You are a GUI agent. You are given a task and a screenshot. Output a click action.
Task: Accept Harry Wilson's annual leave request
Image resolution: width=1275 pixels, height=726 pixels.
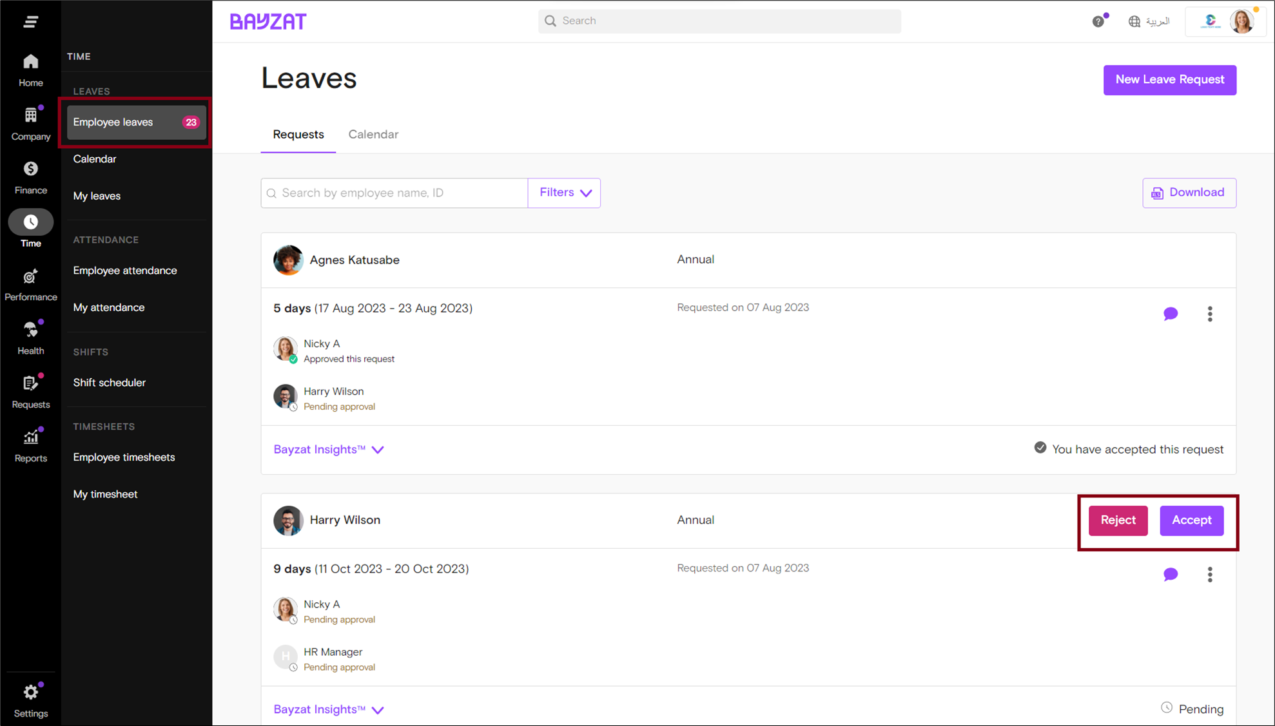pyautogui.click(x=1191, y=520)
